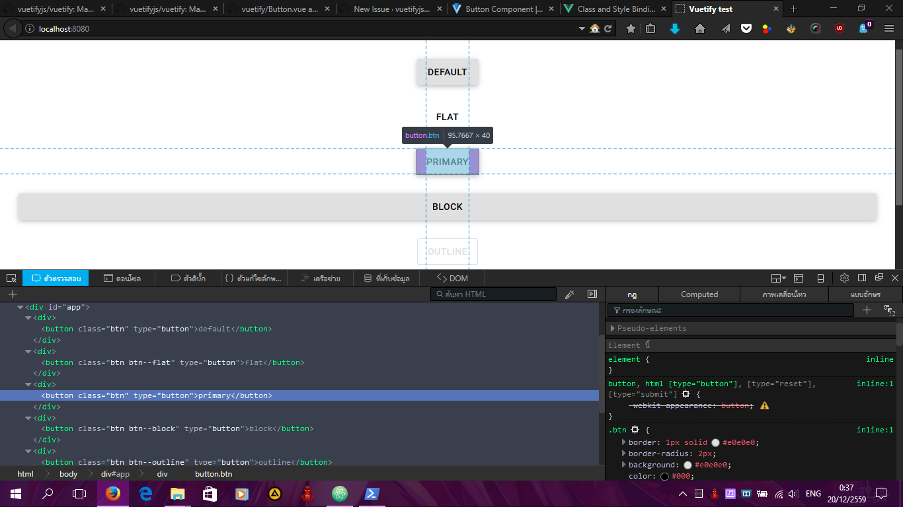
Task: Click the element picker icon in devtools
Action: click(11, 278)
